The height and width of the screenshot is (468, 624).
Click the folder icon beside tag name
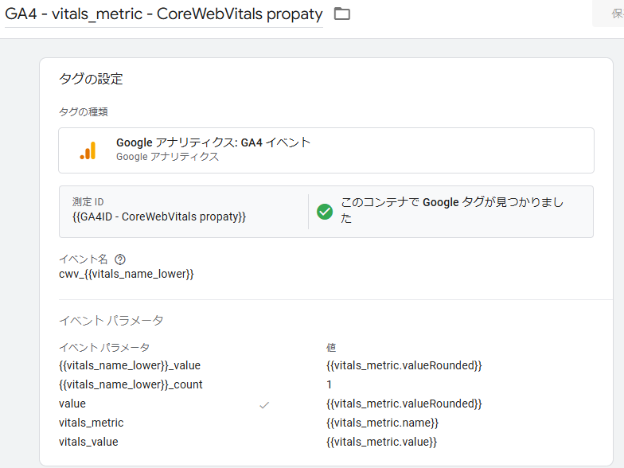pyautogui.click(x=341, y=14)
